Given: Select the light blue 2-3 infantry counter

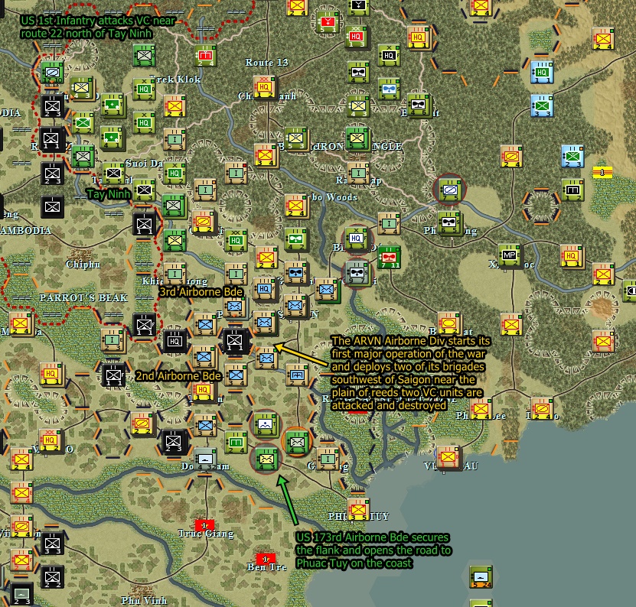Looking at the screenshot, I should coord(572,157).
